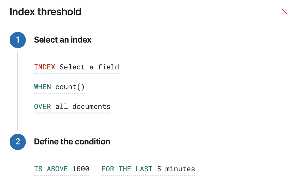The height and width of the screenshot is (188, 300).
Task: Click the Index threshold title
Action: pos(45,12)
